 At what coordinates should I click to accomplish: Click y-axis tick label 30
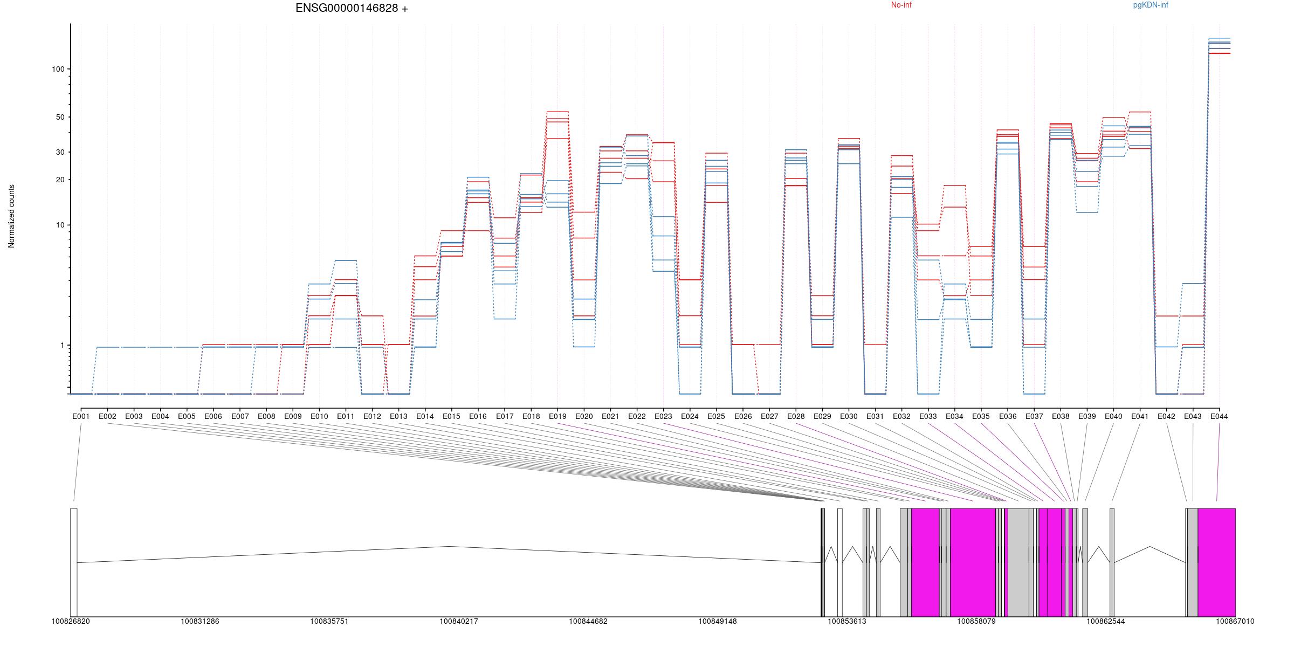click(x=60, y=152)
